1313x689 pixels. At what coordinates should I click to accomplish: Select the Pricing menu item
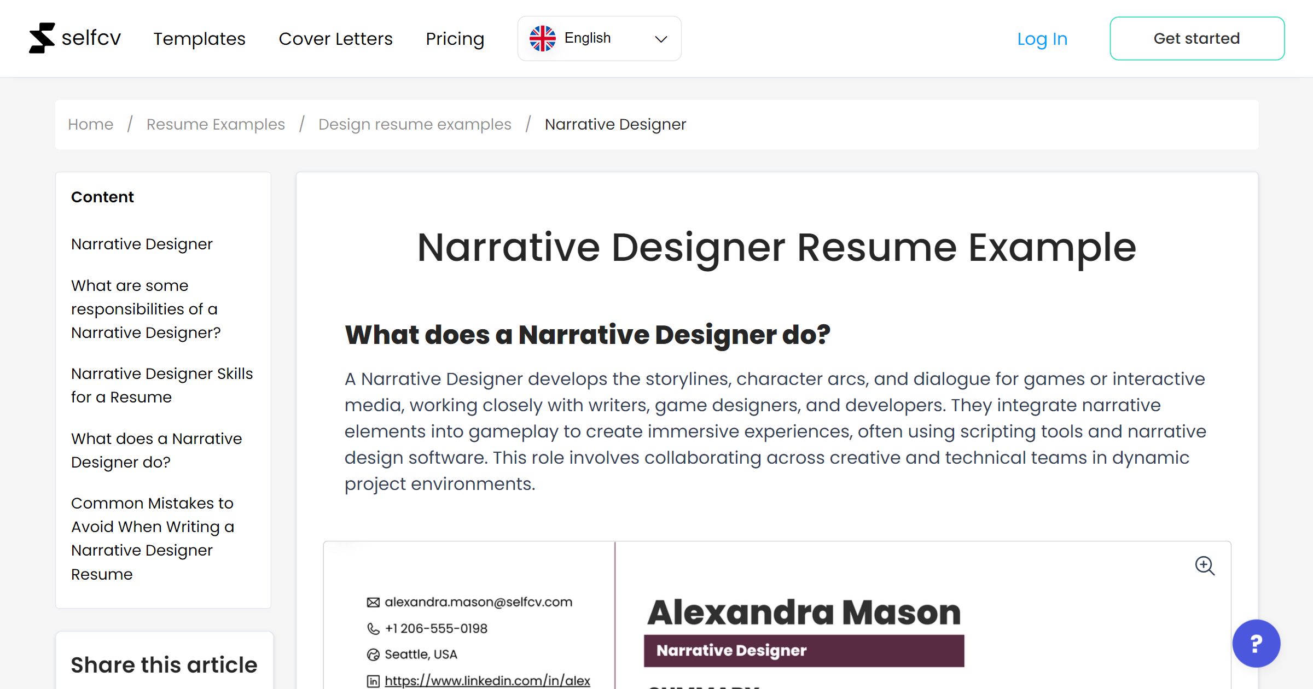click(455, 38)
